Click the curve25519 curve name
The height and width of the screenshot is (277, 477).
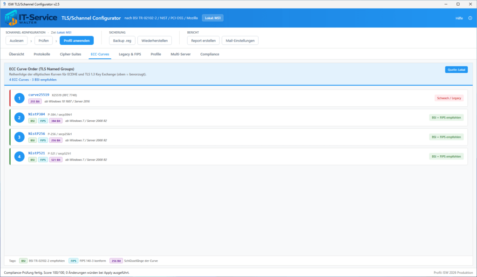click(39, 95)
